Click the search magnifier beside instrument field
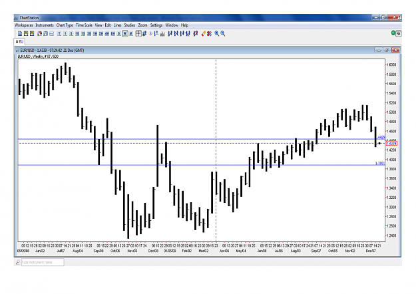 click(18, 262)
